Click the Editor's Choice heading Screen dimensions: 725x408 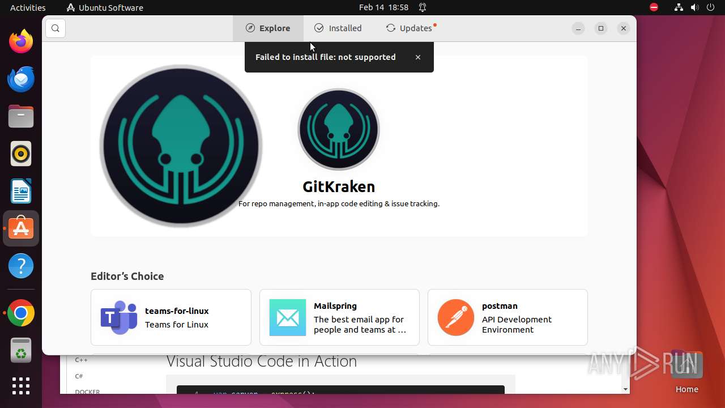click(x=127, y=277)
